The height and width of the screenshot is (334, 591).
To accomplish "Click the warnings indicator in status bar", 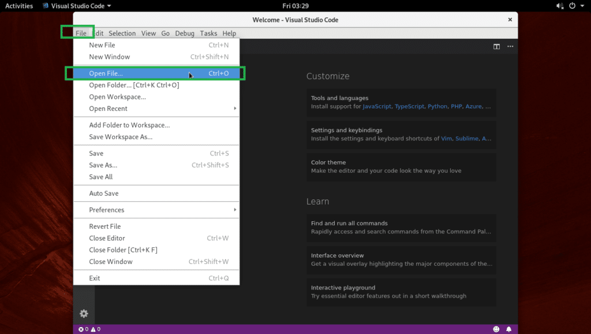I will coord(93,328).
